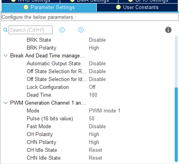This screenshot has height=164, width=179.
Task: Click the search magnifier icon
Action: click(6, 30)
